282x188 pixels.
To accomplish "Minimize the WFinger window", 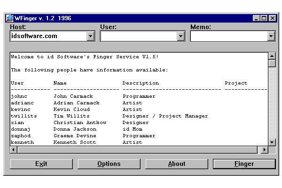I will 256,18.
